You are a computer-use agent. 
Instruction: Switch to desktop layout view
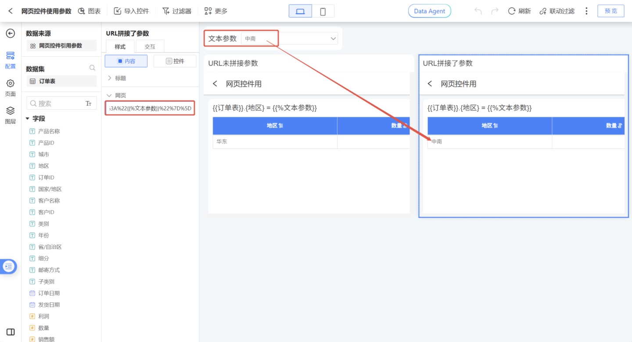(x=300, y=11)
